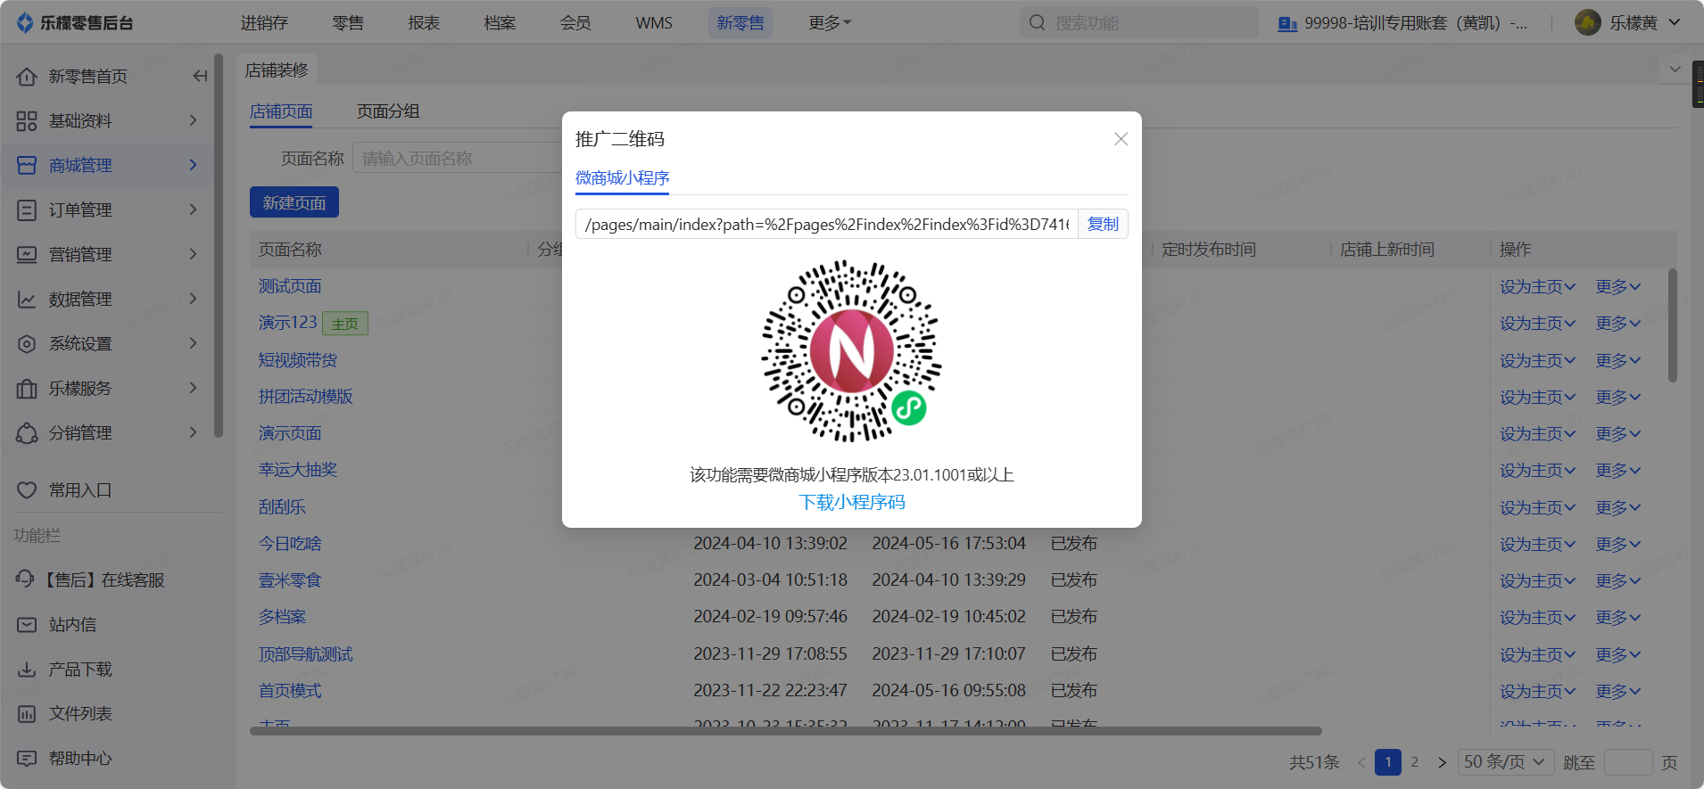Click the 帮助中心 icon

tap(27, 759)
